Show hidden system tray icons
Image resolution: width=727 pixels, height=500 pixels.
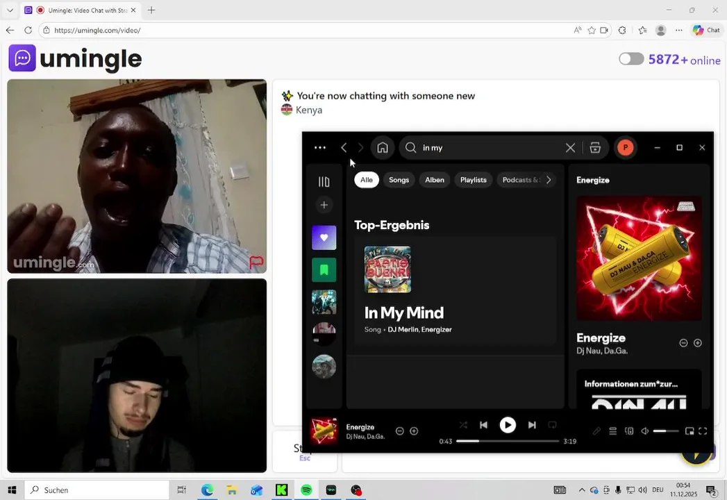point(581,490)
